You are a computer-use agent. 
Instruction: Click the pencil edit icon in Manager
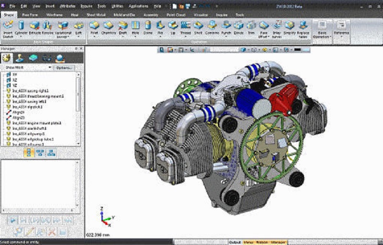(x=30, y=231)
